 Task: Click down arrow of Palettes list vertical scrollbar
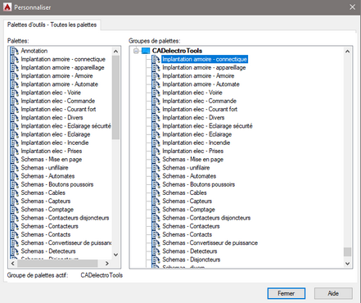[x=115, y=255]
